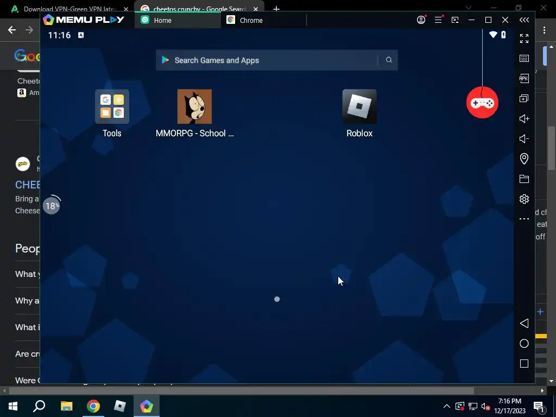Open Chrome from the Windows taskbar
Screen dimensions: 556x417
pyautogui.click(x=93, y=406)
